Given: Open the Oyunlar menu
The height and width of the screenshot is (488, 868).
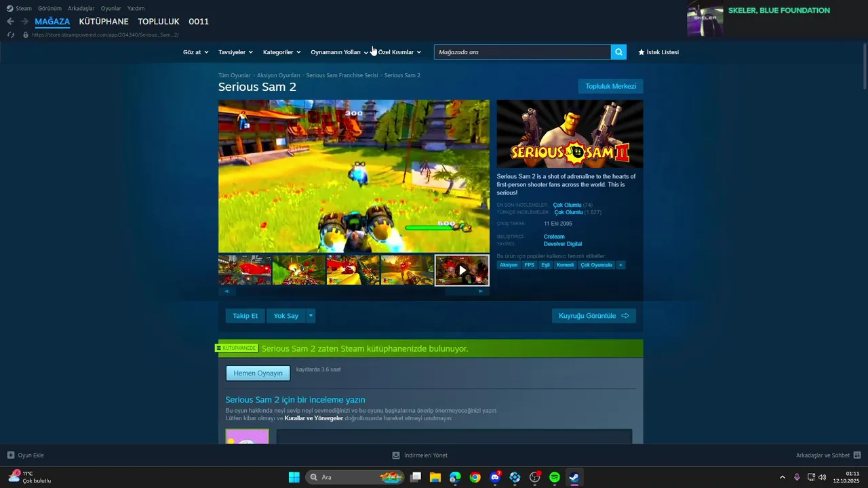Looking at the screenshot, I should (x=111, y=8).
